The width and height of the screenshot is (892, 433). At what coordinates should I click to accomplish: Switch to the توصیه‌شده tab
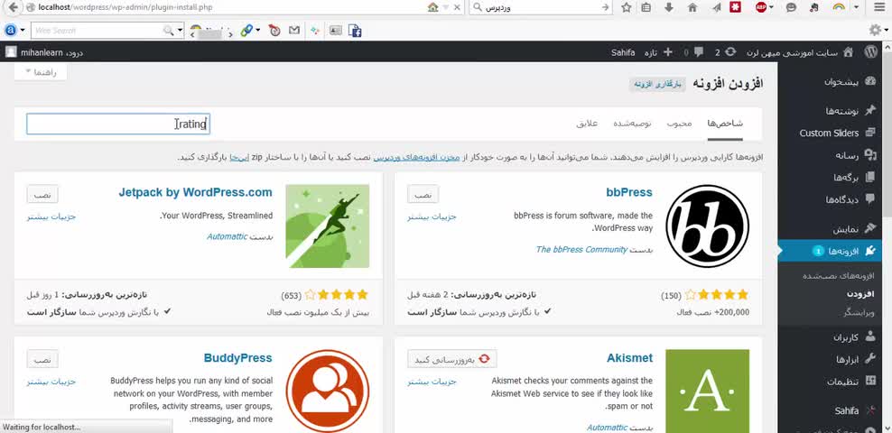pyautogui.click(x=632, y=124)
